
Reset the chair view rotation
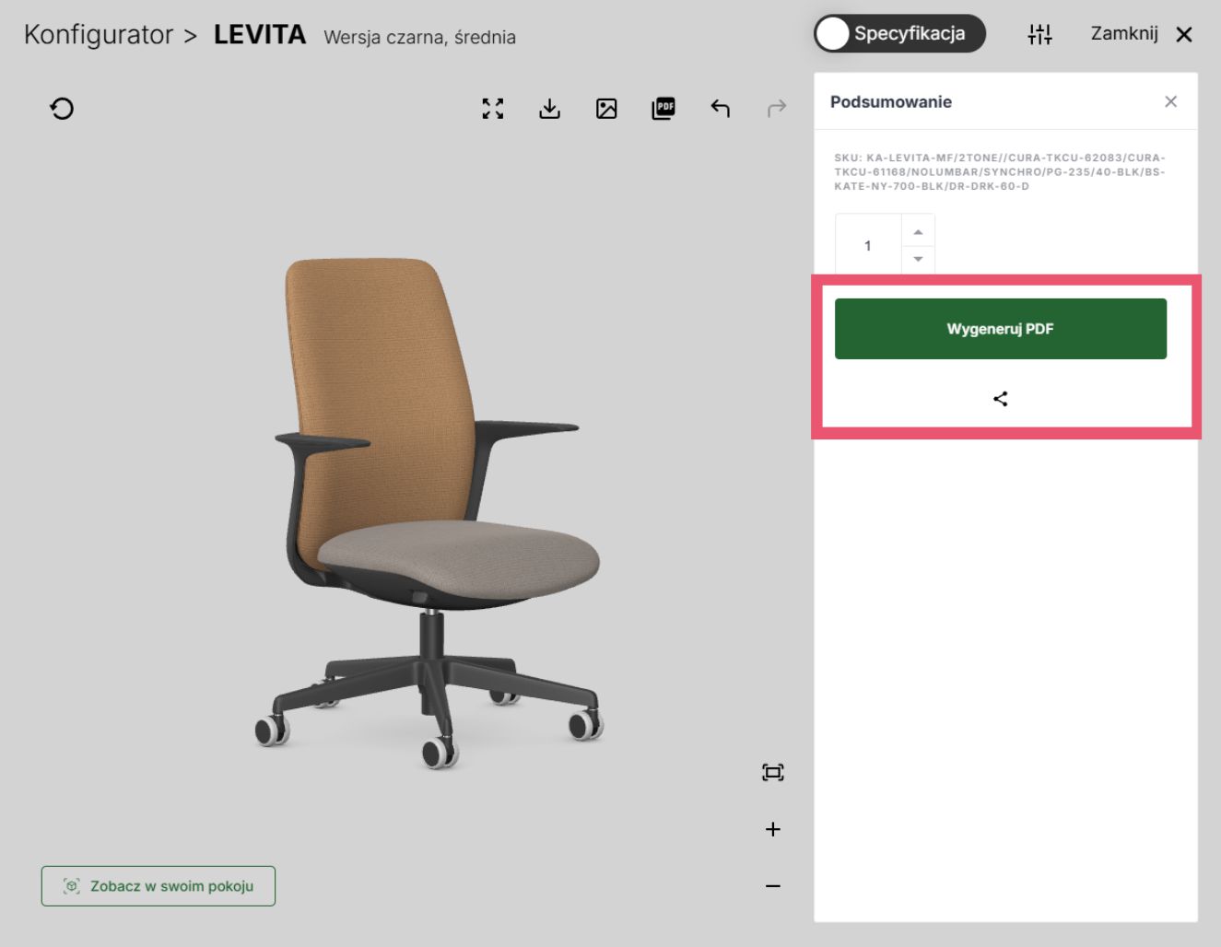pyautogui.click(x=62, y=109)
